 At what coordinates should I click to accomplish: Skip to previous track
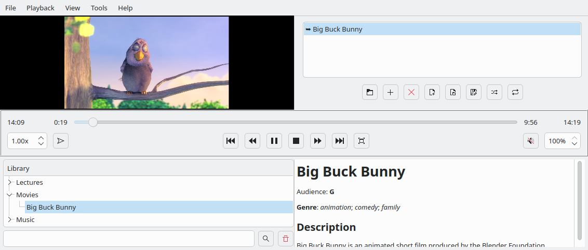(x=231, y=141)
